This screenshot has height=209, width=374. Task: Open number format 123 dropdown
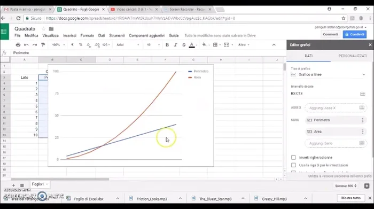[106, 44]
